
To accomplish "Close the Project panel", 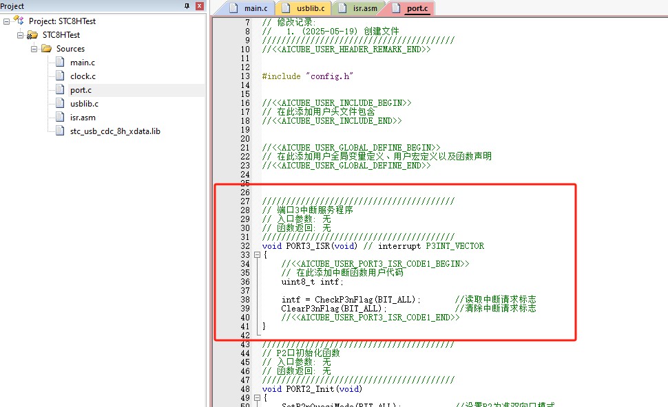I will [x=199, y=6].
